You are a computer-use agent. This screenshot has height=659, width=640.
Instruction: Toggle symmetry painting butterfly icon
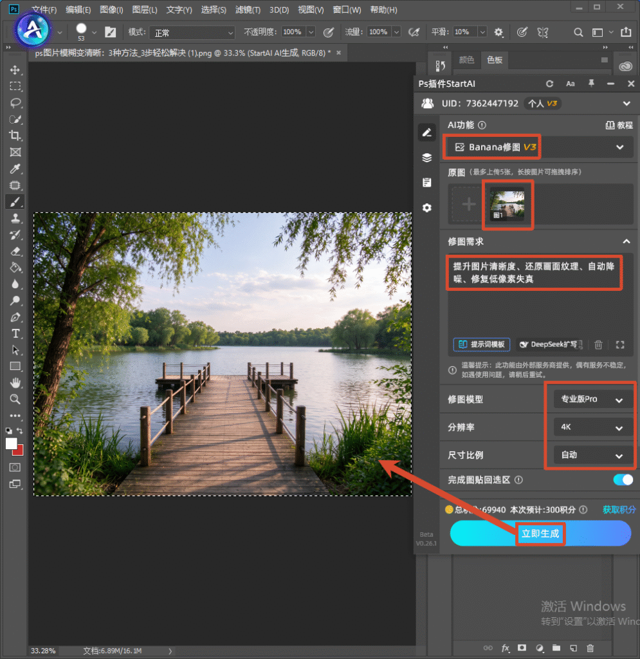[x=543, y=32]
